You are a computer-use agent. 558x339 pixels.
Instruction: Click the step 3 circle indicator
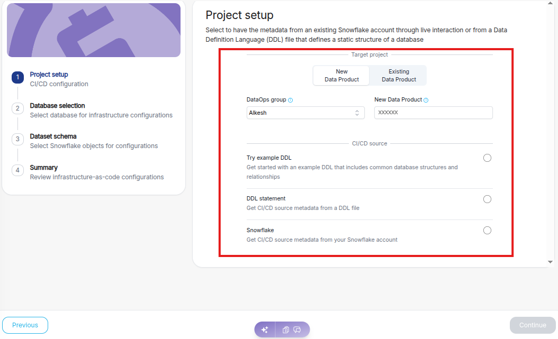coord(17,139)
